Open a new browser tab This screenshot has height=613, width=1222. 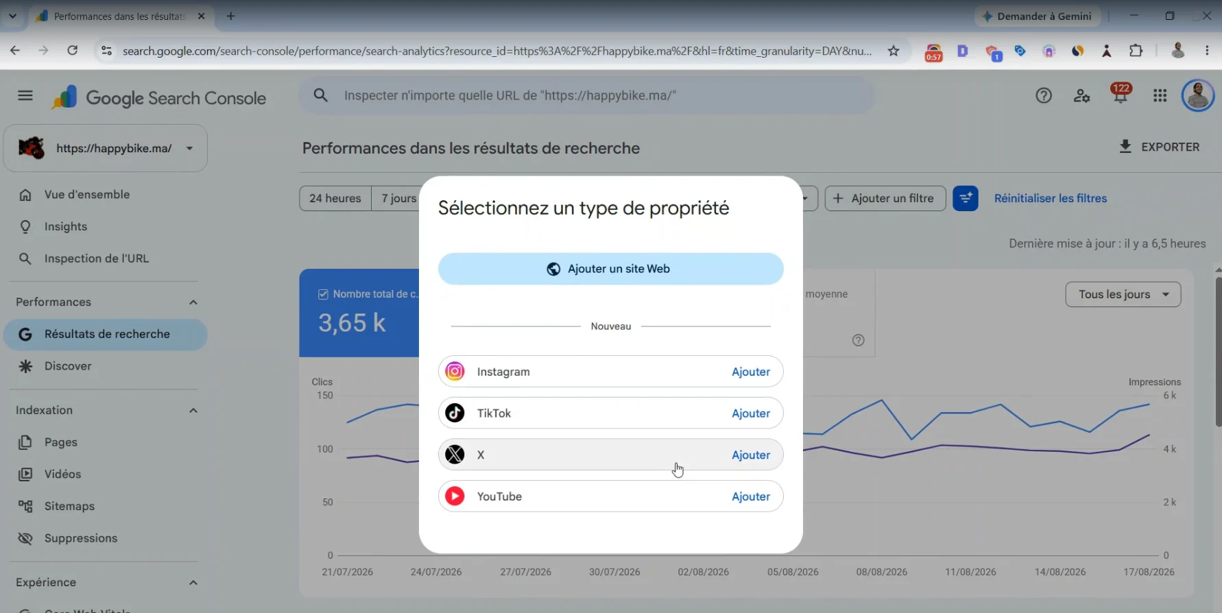point(231,16)
